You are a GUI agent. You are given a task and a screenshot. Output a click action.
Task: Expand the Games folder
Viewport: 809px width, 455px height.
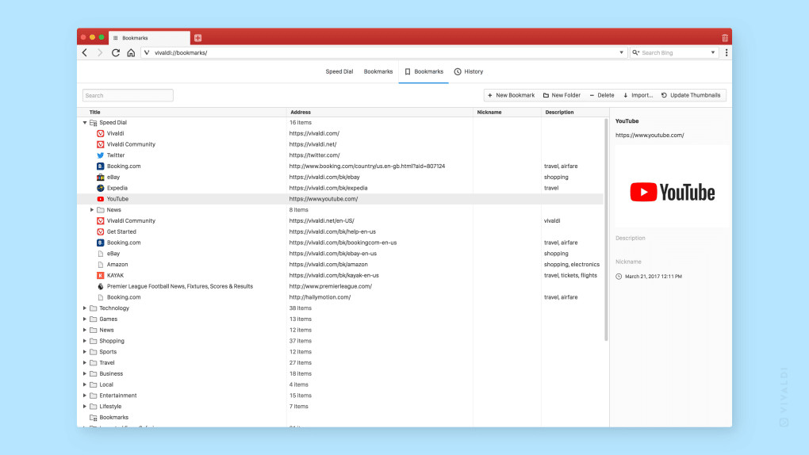[x=85, y=319]
